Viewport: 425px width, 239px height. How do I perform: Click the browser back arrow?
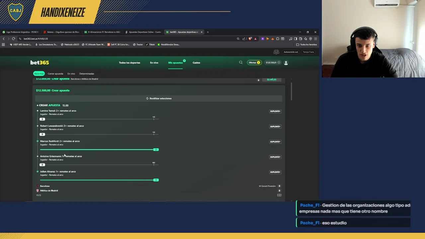pyautogui.click(x=4, y=39)
